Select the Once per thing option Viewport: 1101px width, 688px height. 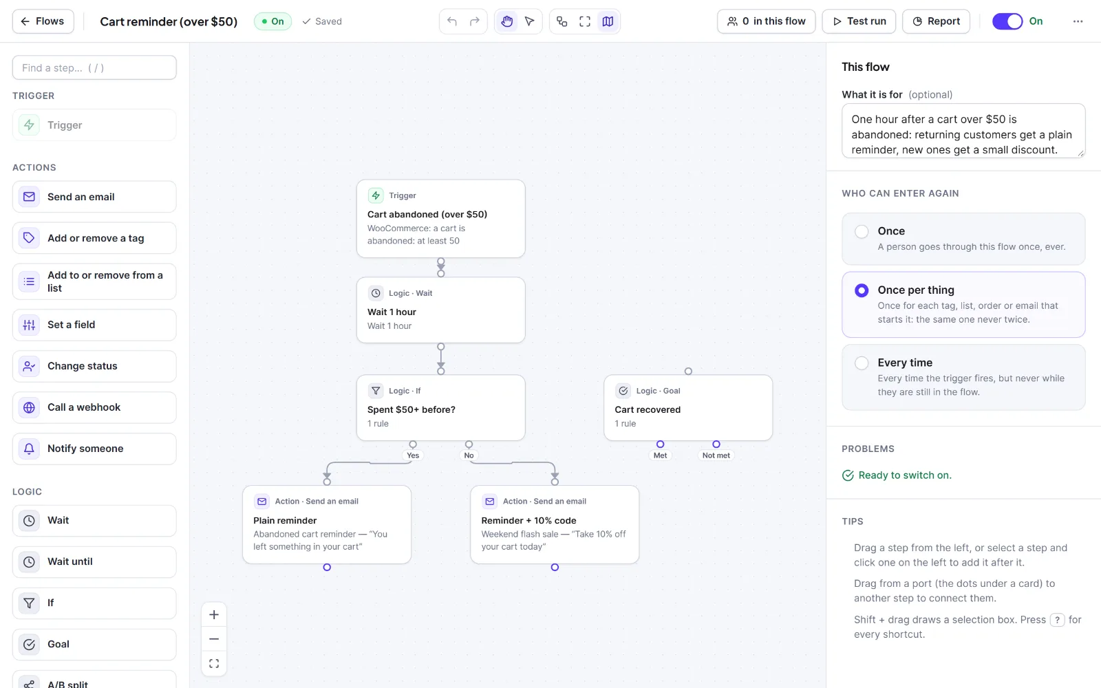[963, 305]
